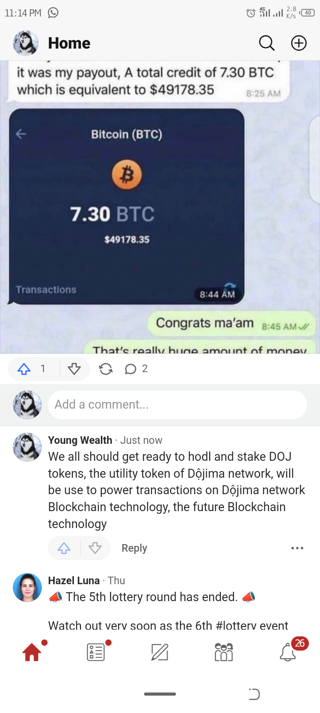Open the Following feed list tab
The height and width of the screenshot is (713, 320).
point(96,652)
